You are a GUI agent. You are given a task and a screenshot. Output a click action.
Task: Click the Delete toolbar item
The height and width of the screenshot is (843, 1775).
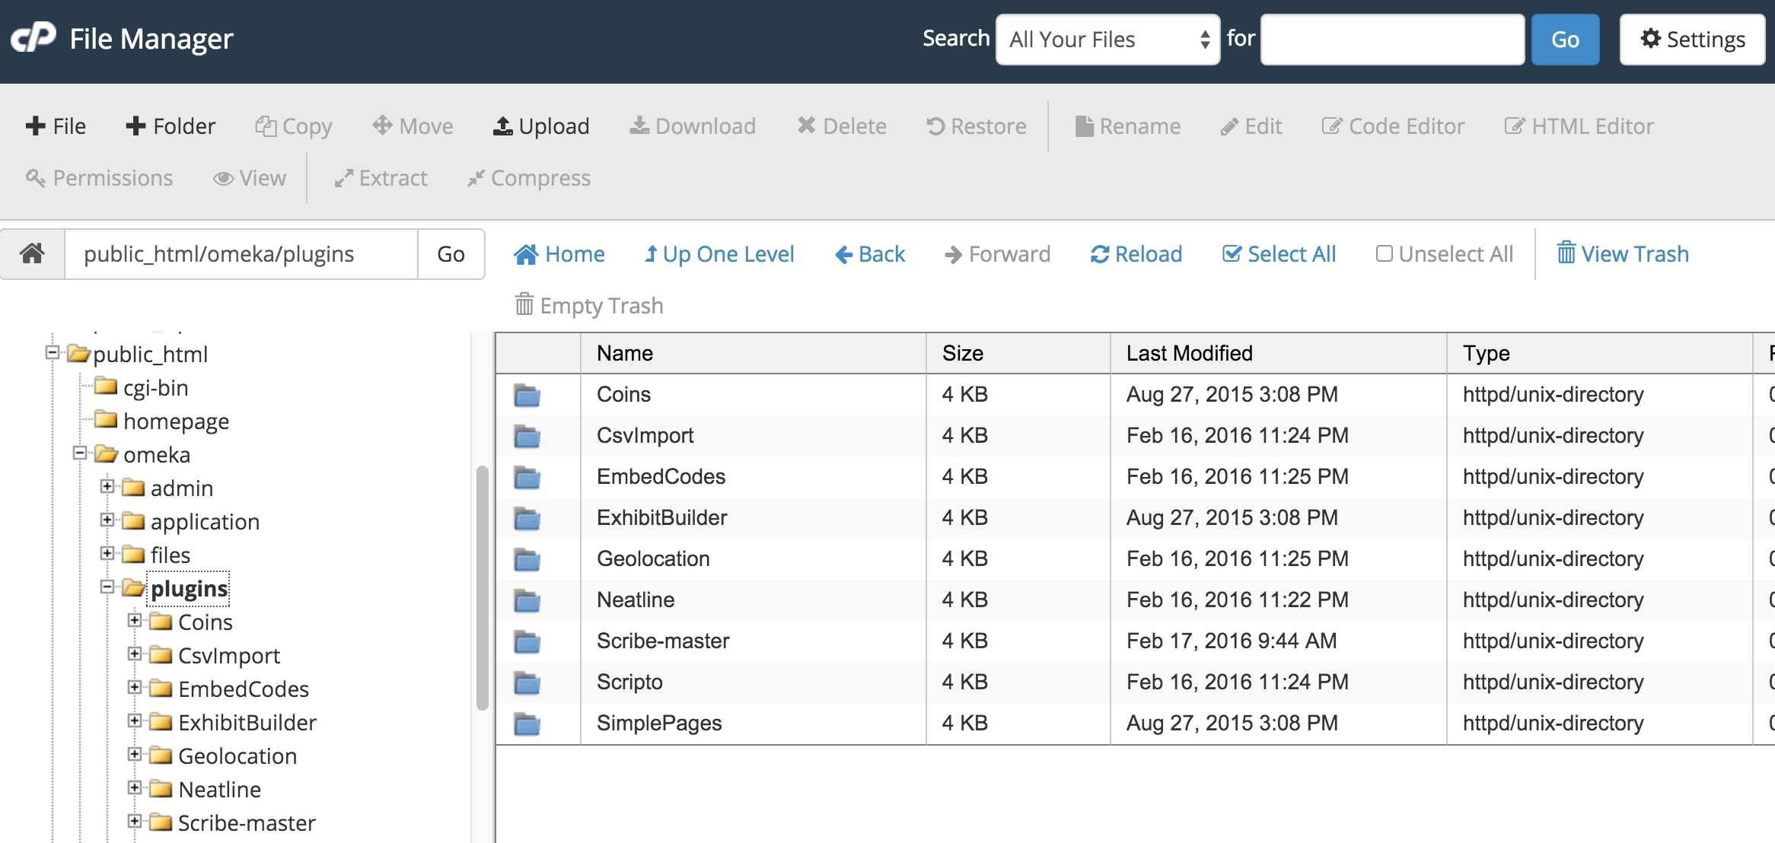(842, 126)
